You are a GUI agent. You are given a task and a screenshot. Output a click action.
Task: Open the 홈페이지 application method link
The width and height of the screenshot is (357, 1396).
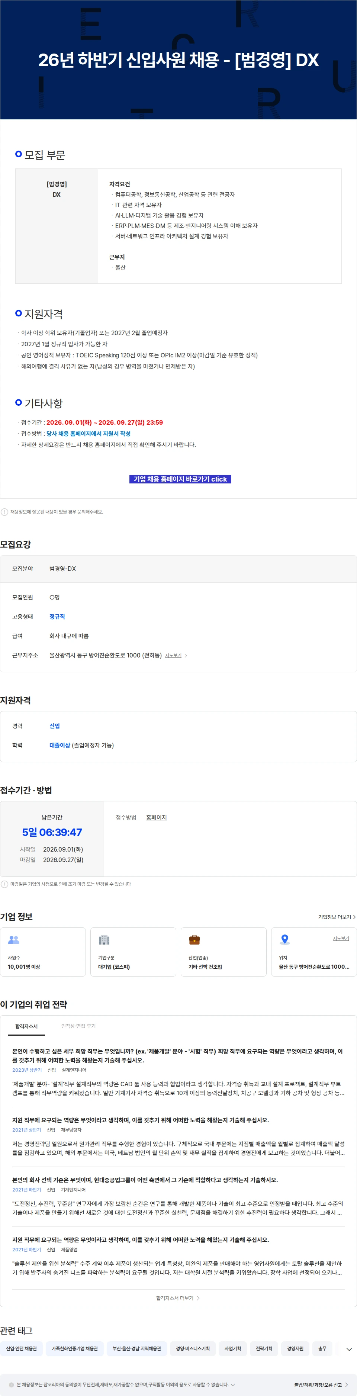click(157, 817)
